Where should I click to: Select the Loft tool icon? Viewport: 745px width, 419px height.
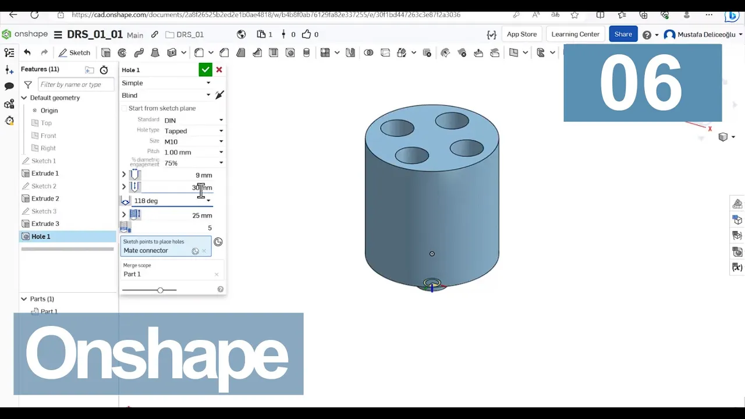(x=155, y=52)
